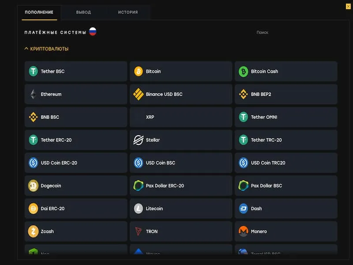The width and height of the screenshot is (353, 265).
Task: Switch to the Пополнение tab
Action: (39, 12)
